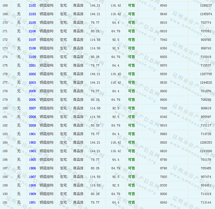The image size is (215, 209).
Task: Click room number 2103 link
Action: pos(32,14)
